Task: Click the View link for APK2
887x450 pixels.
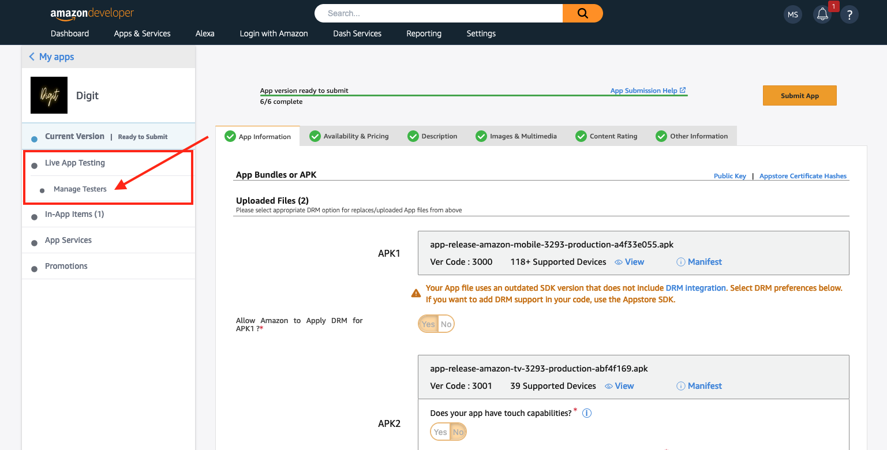Action: coord(624,386)
